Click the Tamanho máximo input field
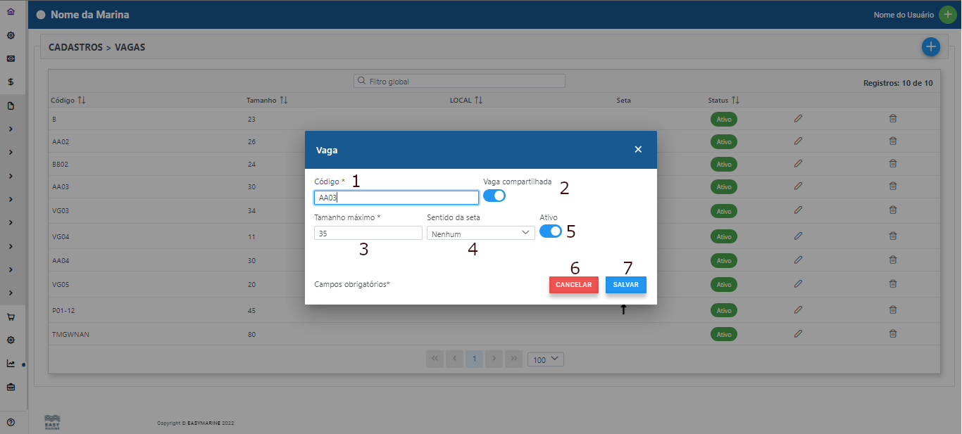This screenshot has height=434, width=962. pos(368,233)
